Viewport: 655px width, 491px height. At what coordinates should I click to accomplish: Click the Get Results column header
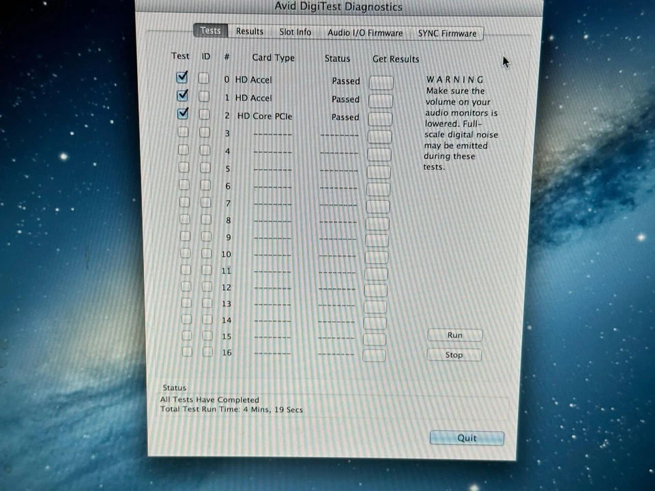coord(396,59)
